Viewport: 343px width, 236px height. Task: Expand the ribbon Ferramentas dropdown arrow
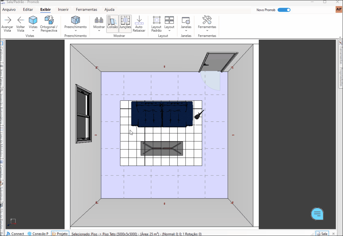pos(207,31)
